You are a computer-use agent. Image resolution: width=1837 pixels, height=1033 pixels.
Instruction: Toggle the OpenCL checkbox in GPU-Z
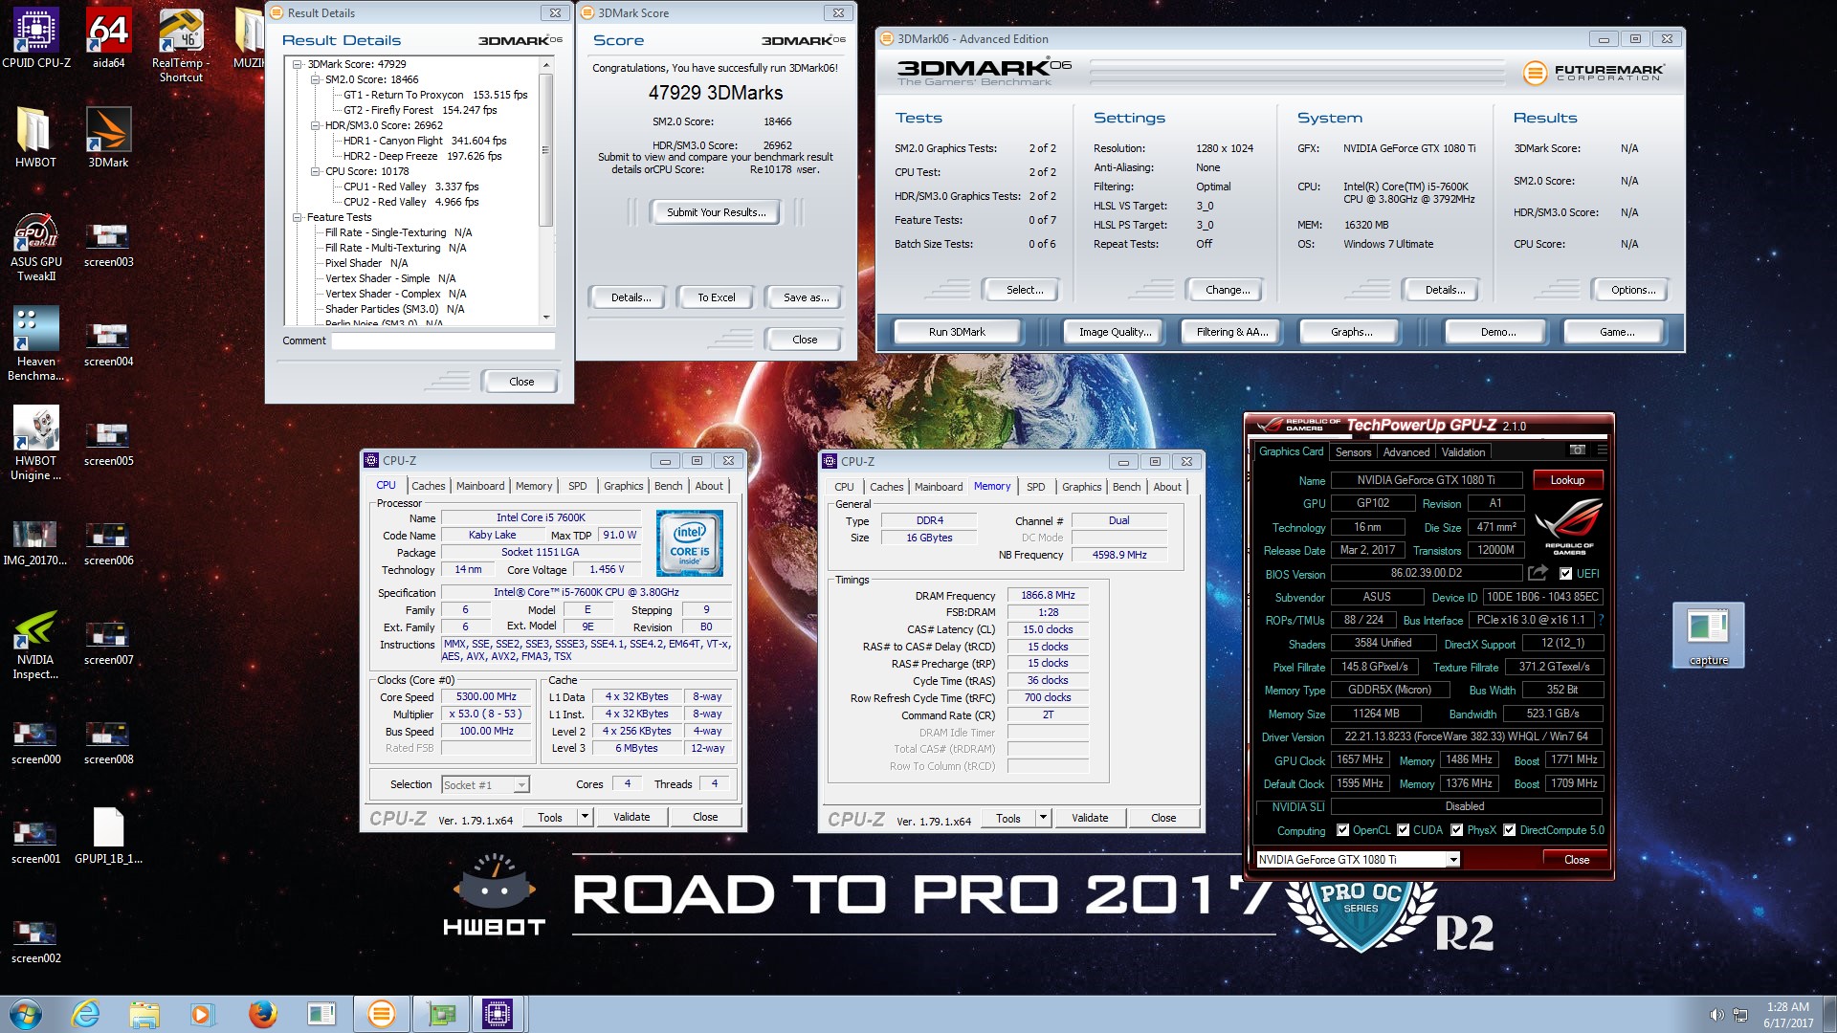tap(1342, 830)
